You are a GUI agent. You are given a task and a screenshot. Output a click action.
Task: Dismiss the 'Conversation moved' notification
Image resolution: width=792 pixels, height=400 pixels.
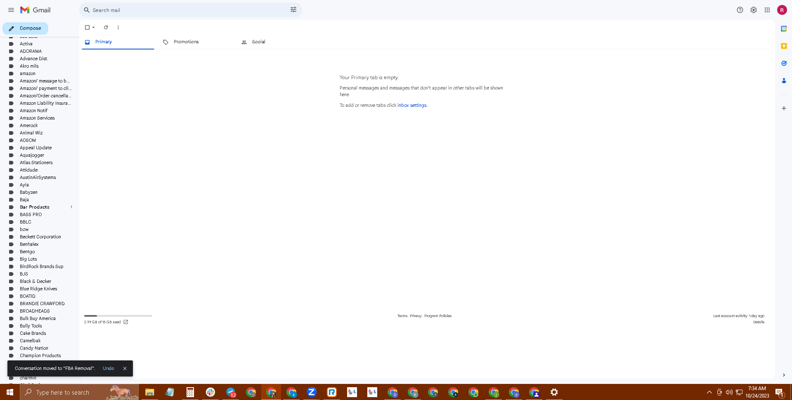coord(125,369)
